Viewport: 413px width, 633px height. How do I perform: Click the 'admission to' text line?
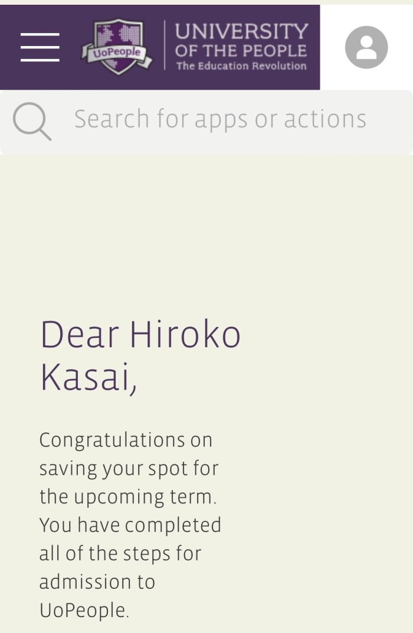[97, 582]
